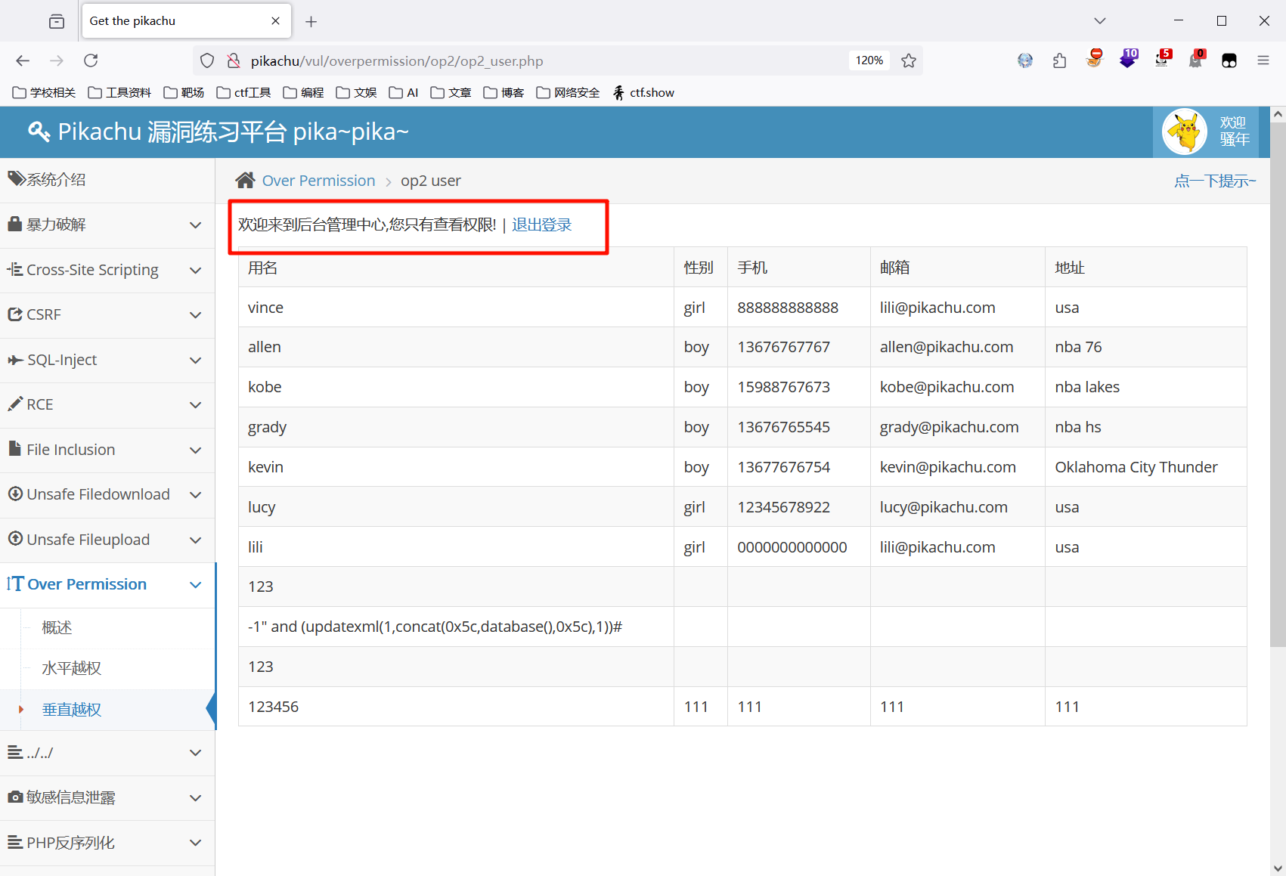Open the 学校相关 bookmark folder

[44, 92]
